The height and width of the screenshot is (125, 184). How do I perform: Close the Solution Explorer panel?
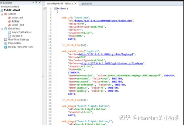(40, 2)
